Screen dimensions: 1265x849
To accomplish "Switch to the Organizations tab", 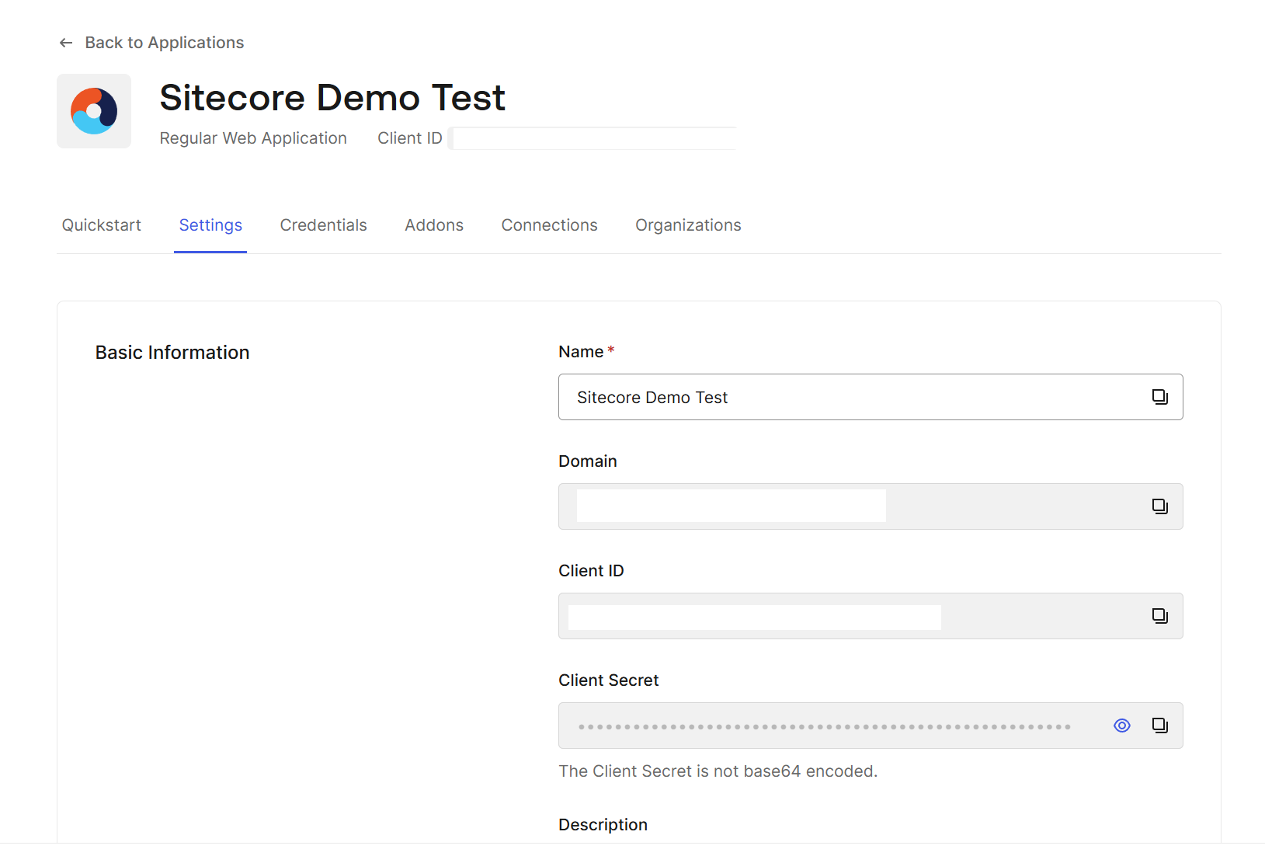I will (x=688, y=225).
